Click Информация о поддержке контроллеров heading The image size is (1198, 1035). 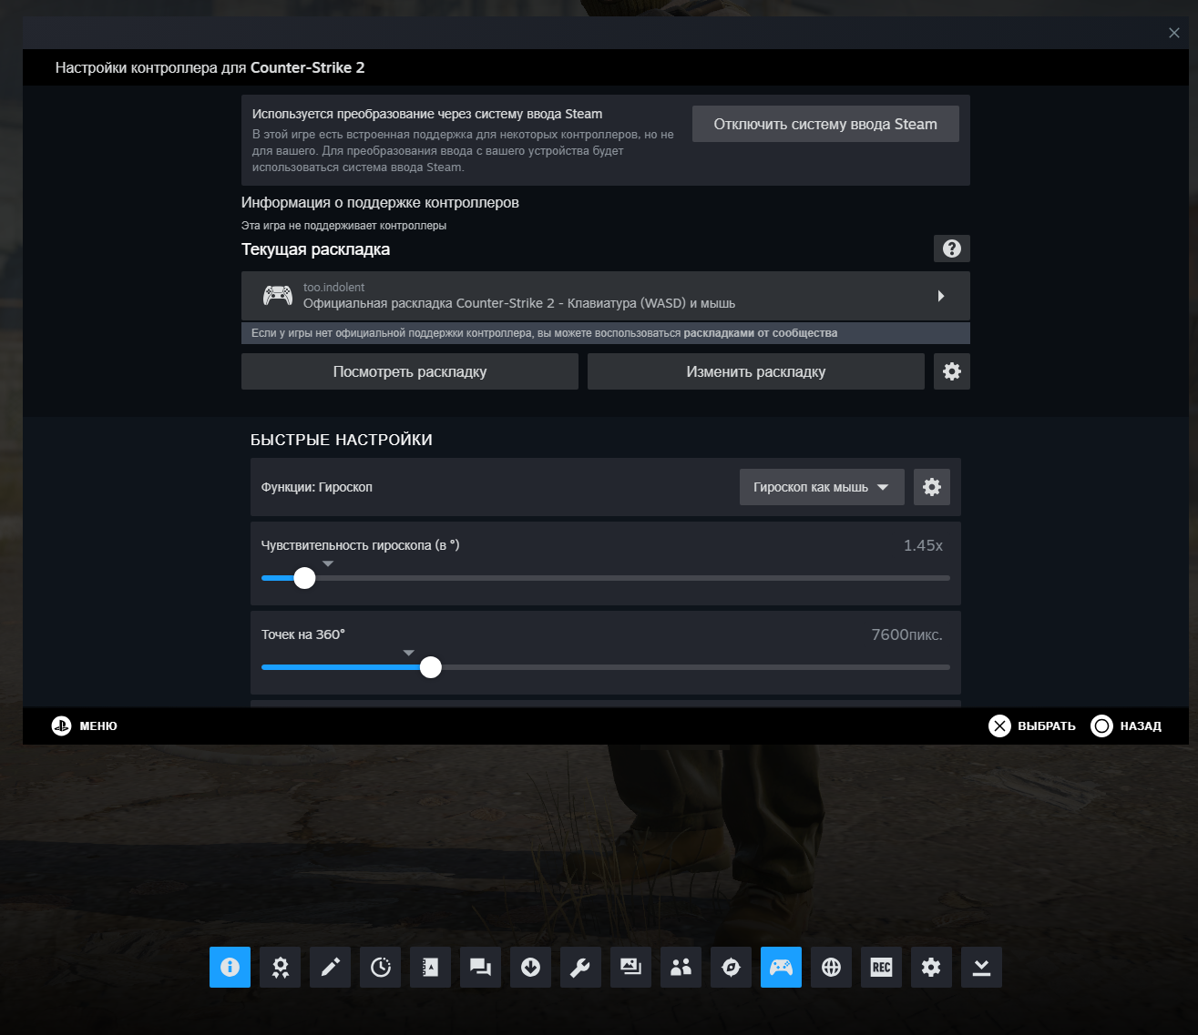(380, 202)
